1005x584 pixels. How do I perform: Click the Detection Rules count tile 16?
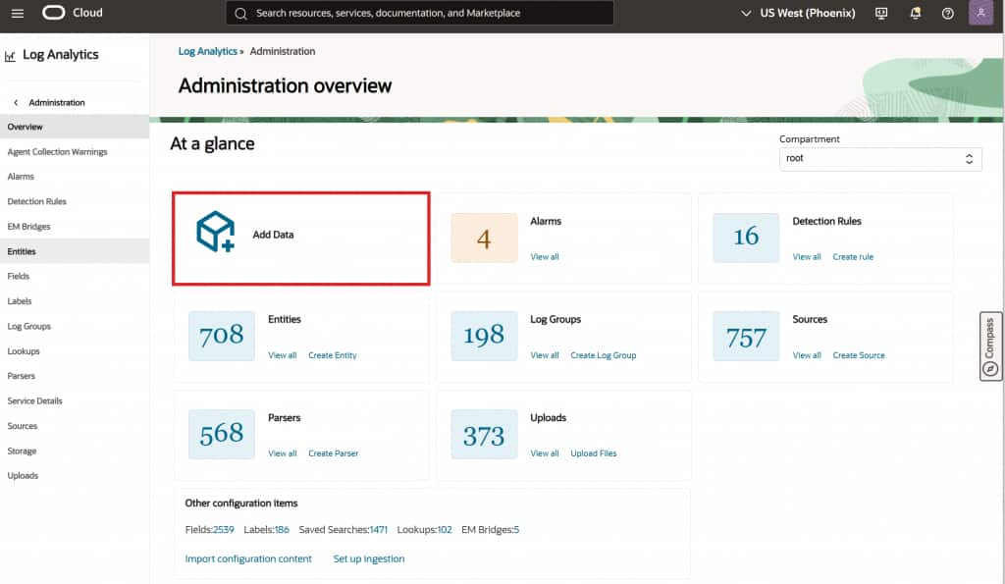coord(746,238)
